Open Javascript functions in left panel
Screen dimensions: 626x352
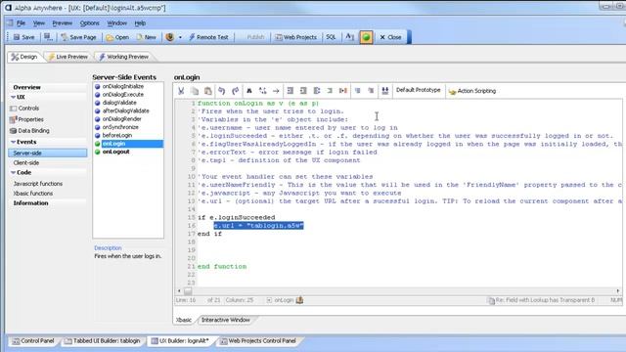pos(38,184)
